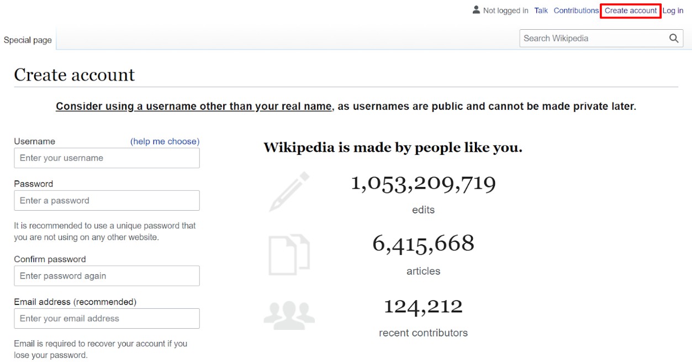The height and width of the screenshot is (364, 692).
Task: Focus the Confirm password field
Action: click(x=107, y=276)
